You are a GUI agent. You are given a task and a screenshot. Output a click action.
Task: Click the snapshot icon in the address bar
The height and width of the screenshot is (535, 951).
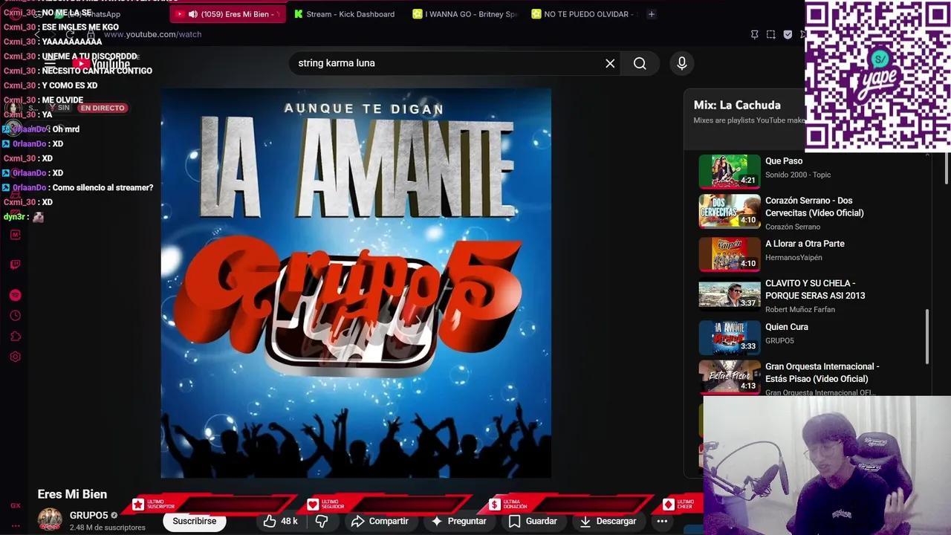pos(770,34)
